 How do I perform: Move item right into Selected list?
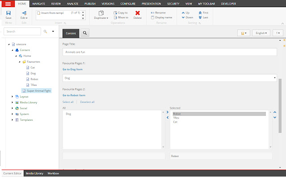point(168,112)
